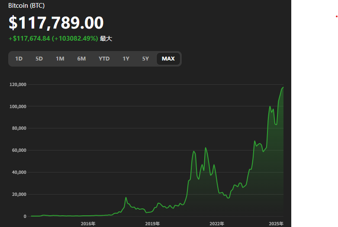This screenshot has height=227, width=338.
Task: Click the 20,000 y-axis label
Action: tap(19, 195)
